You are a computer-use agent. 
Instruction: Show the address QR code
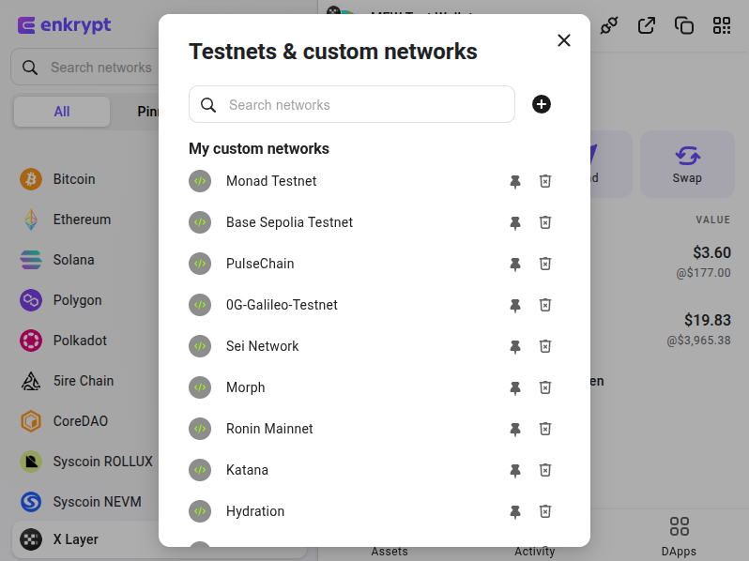[722, 25]
